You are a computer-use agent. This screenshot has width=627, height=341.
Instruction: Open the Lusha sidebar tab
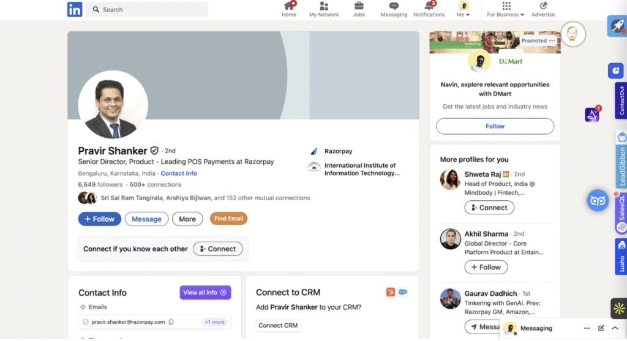pos(621,257)
